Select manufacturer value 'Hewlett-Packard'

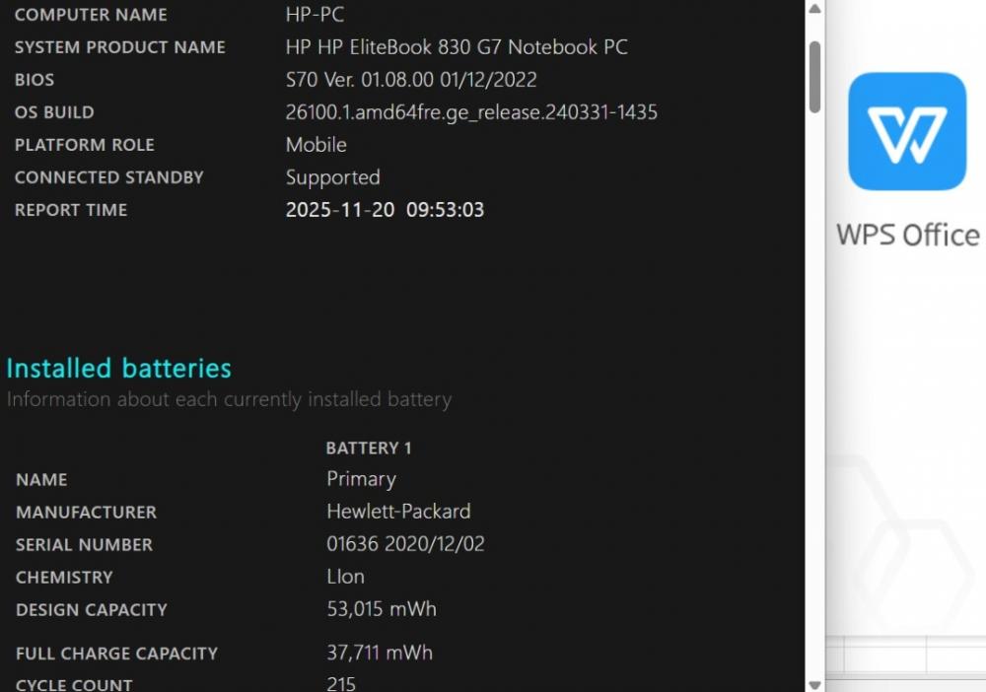click(398, 512)
